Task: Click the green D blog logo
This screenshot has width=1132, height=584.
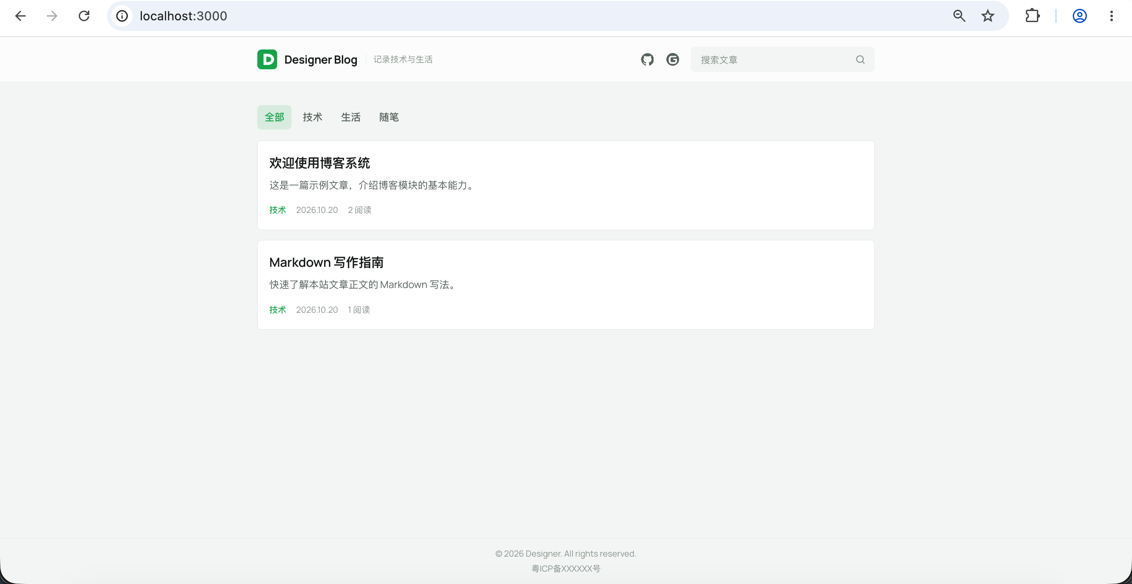Action: pyautogui.click(x=267, y=60)
